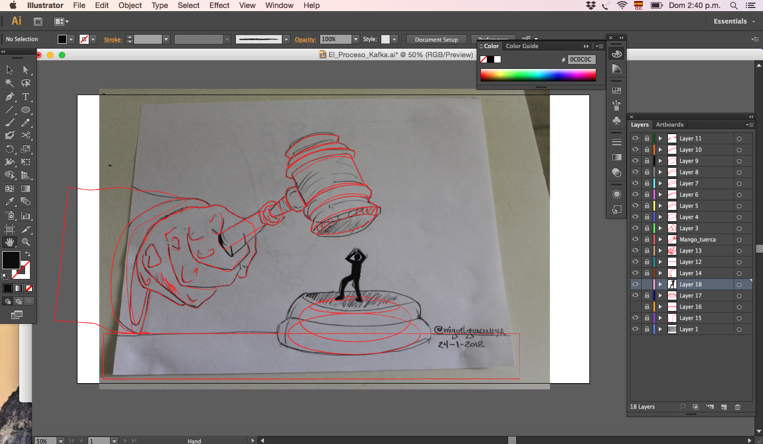Select the Scale tool

[x=26, y=149]
